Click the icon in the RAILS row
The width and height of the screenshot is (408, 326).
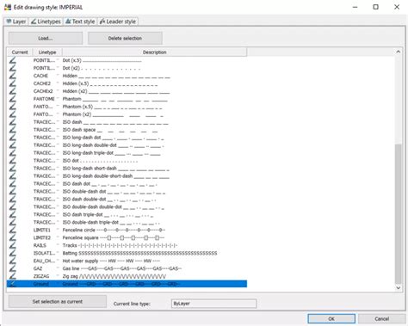tap(12, 246)
